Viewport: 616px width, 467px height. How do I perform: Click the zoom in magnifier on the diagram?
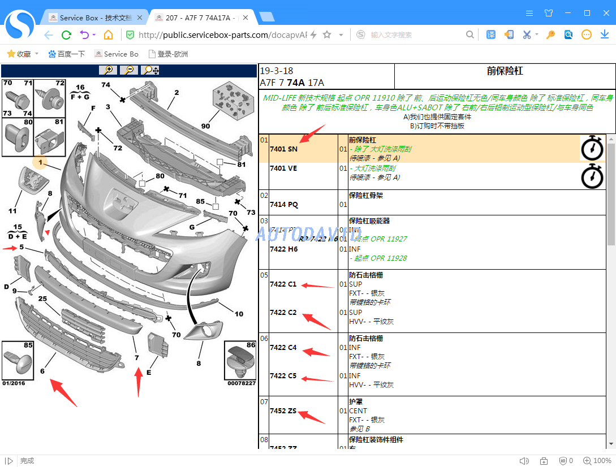(107, 70)
